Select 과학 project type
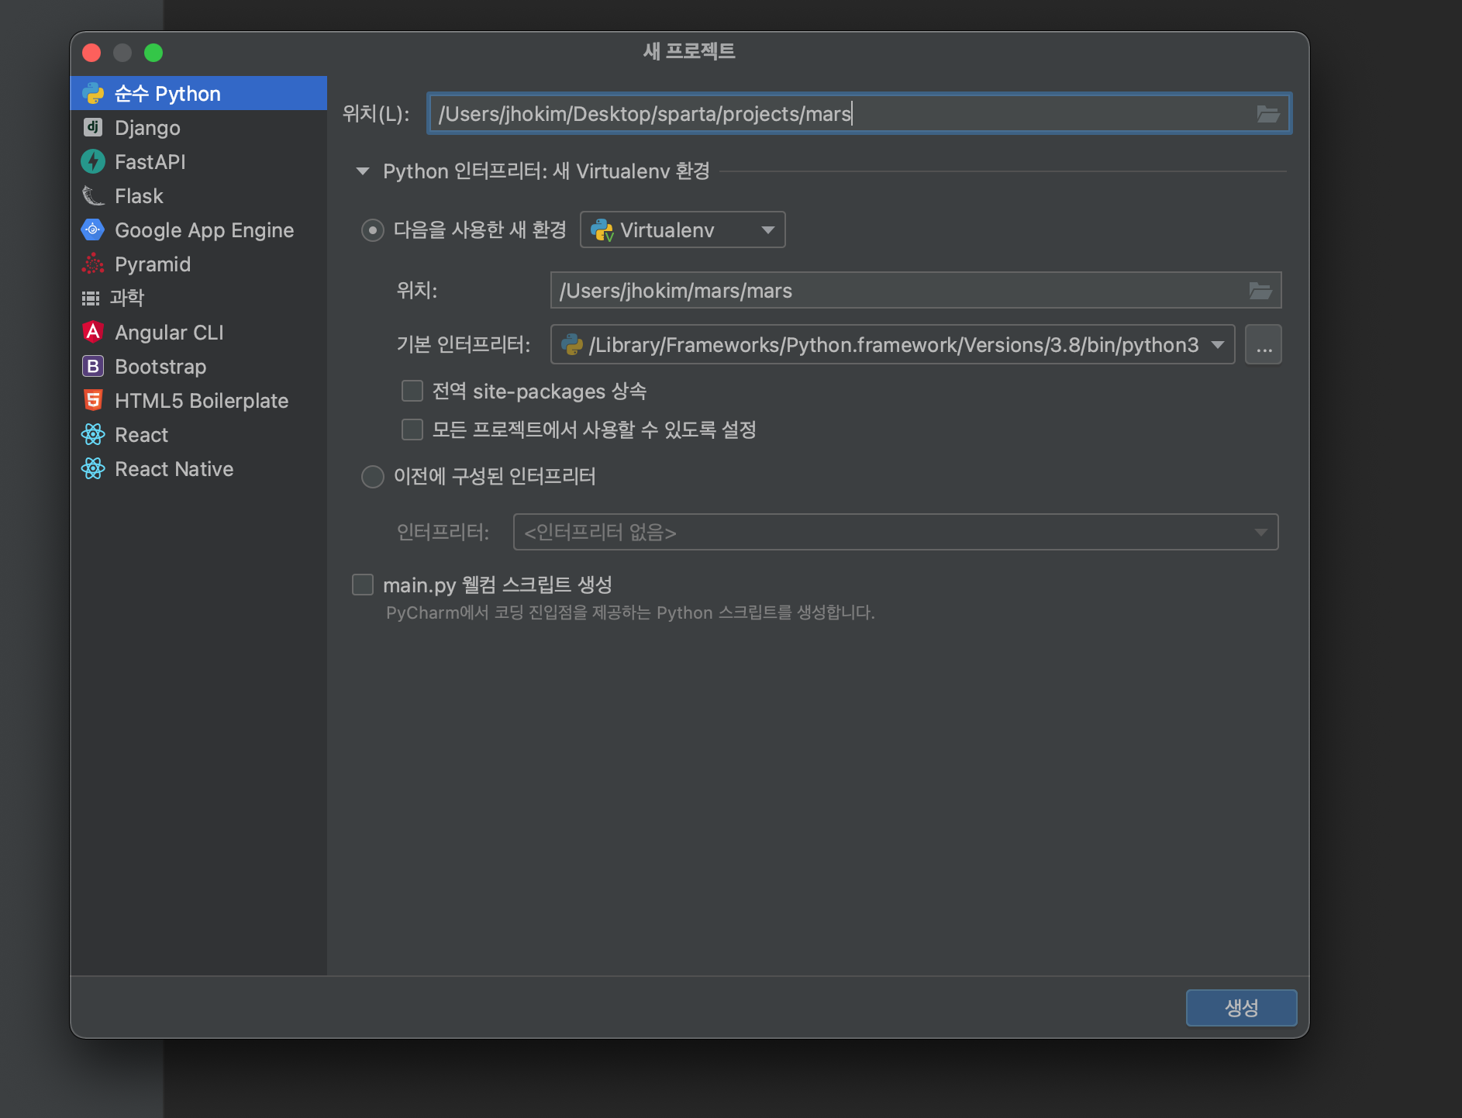This screenshot has width=1462, height=1118. point(198,298)
